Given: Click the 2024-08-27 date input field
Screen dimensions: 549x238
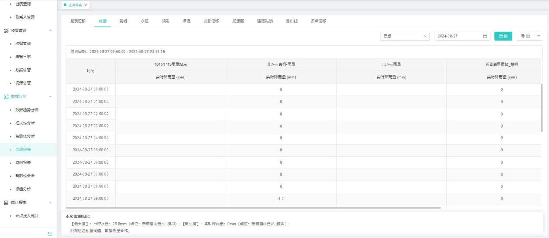Looking at the screenshot, I should tap(457, 36).
